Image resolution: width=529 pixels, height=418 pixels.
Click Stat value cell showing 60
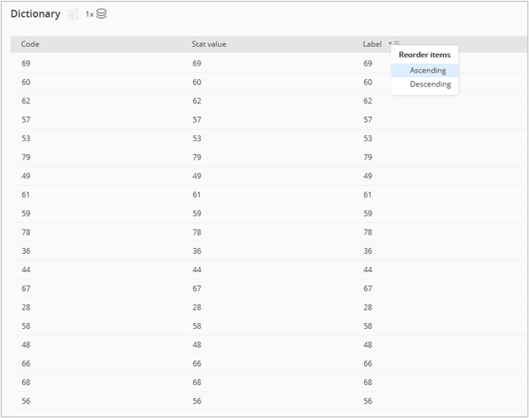pyautogui.click(x=196, y=82)
